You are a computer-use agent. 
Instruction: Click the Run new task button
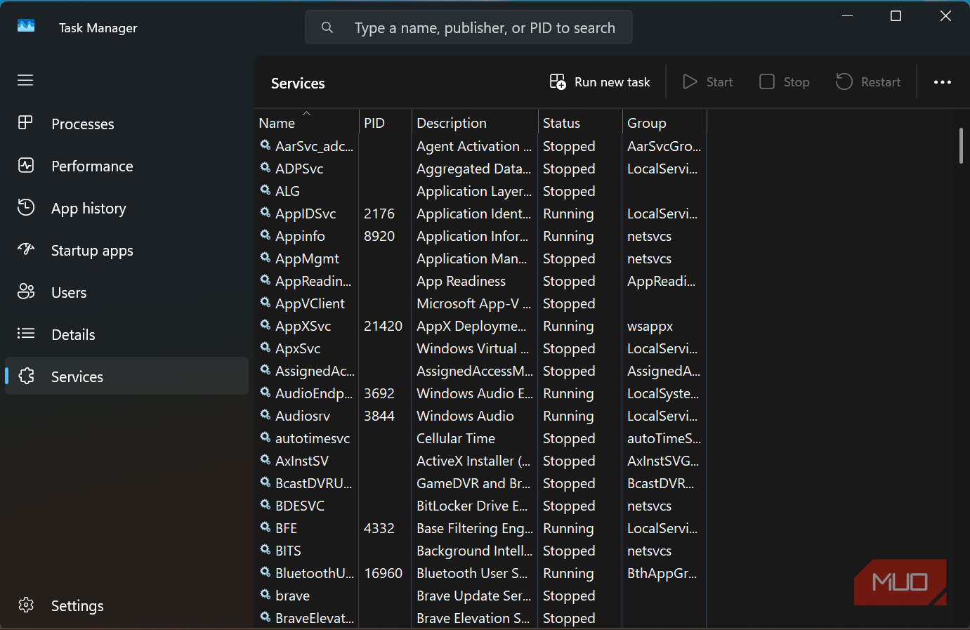[600, 82]
